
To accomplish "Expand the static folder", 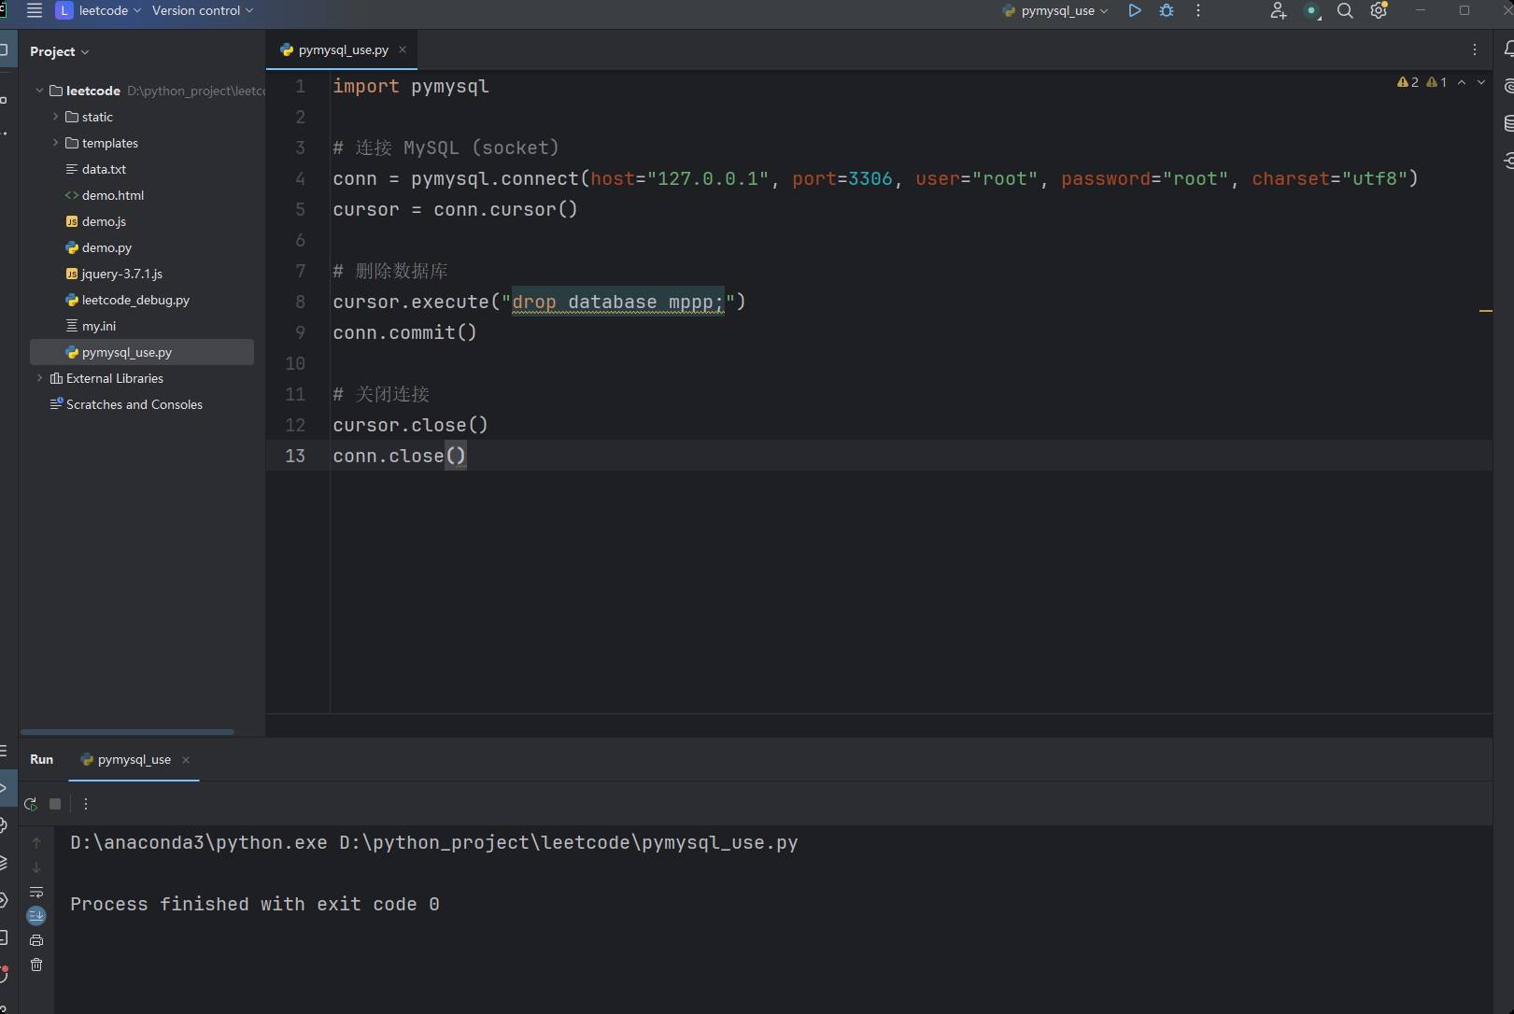I will (55, 117).
